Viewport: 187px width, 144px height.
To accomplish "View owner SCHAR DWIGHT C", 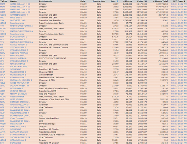I will click(19, 37).
